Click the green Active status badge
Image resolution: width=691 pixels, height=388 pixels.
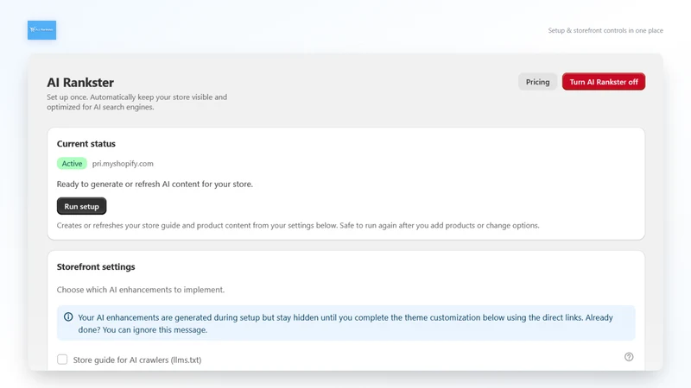(72, 163)
